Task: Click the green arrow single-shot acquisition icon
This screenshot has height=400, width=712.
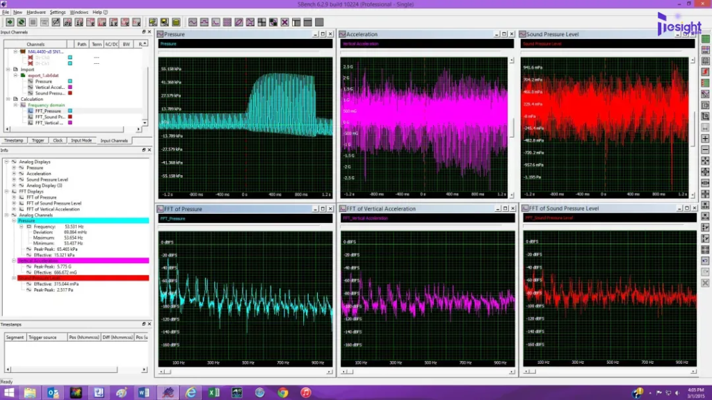Action: coord(10,22)
